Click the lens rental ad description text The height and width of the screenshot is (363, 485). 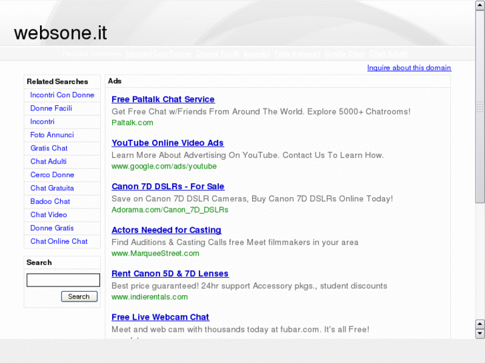[250, 286]
